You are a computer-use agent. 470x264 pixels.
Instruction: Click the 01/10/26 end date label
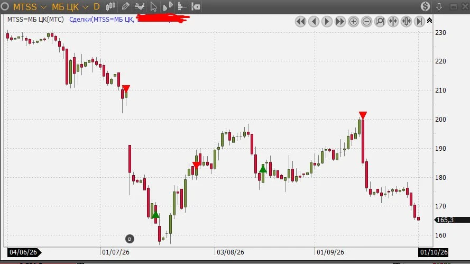pyautogui.click(x=434, y=252)
